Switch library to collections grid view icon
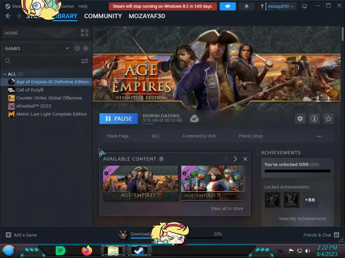This screenshot has height=258, width=345. (x=85, y=33)
